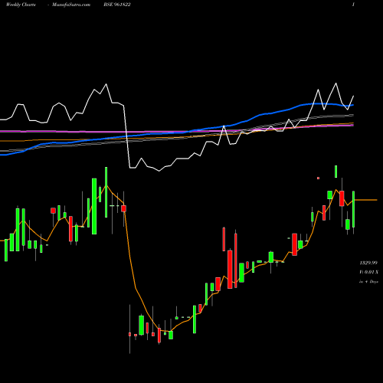The image size is (383, 383).
Task: Click the '1329.99' price value
Action: point(368,263)
